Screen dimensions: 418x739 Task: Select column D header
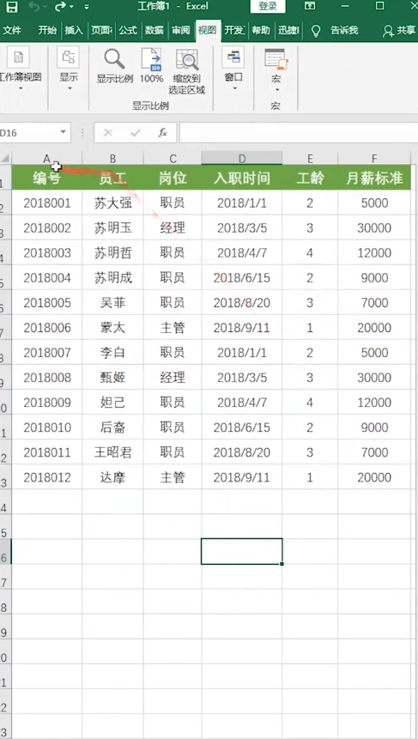(x=242, y=158)
